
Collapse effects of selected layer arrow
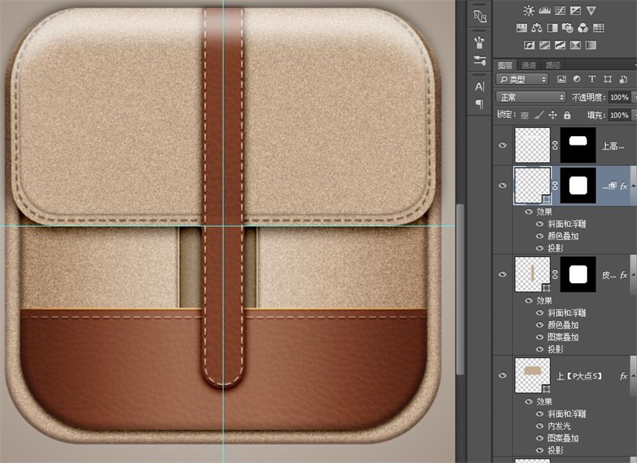pos(634,186)
